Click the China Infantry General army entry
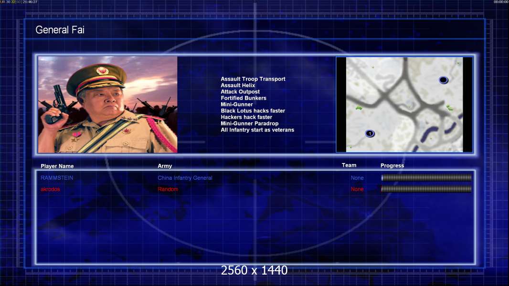The width and height of the screenshot is (509, 286). [185, 178]
